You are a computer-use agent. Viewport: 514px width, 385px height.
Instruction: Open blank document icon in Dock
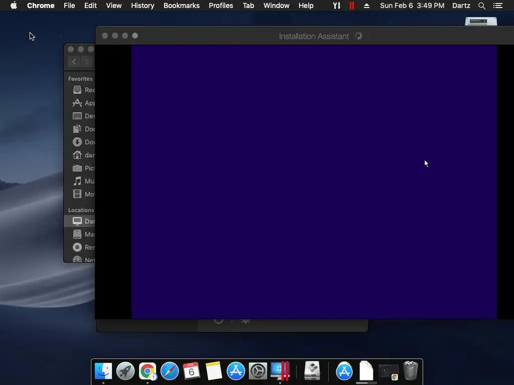click(x=366, y=370)
